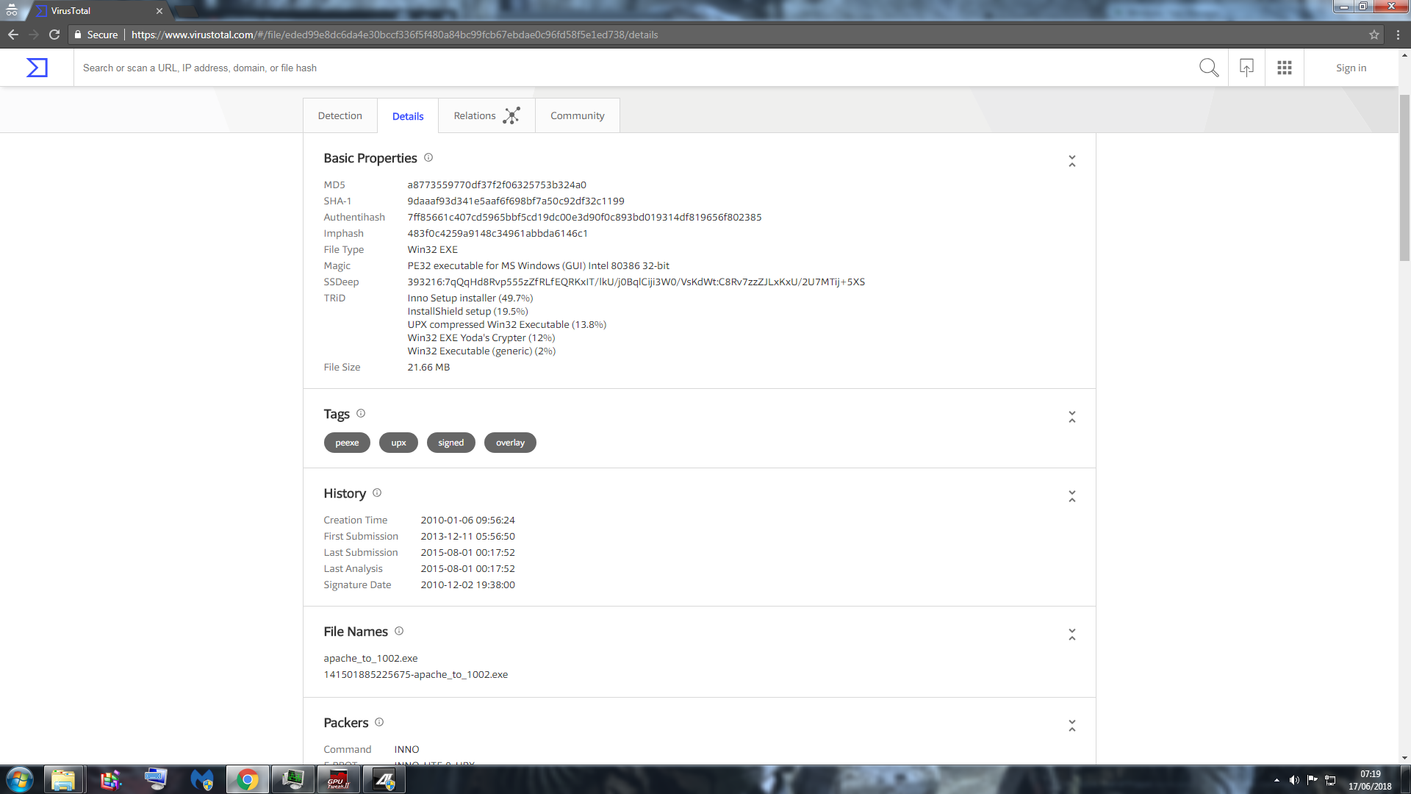Click the Chrome taskbar icon
This screenshot has width=1411, height=794.
(x=248, y=779)
